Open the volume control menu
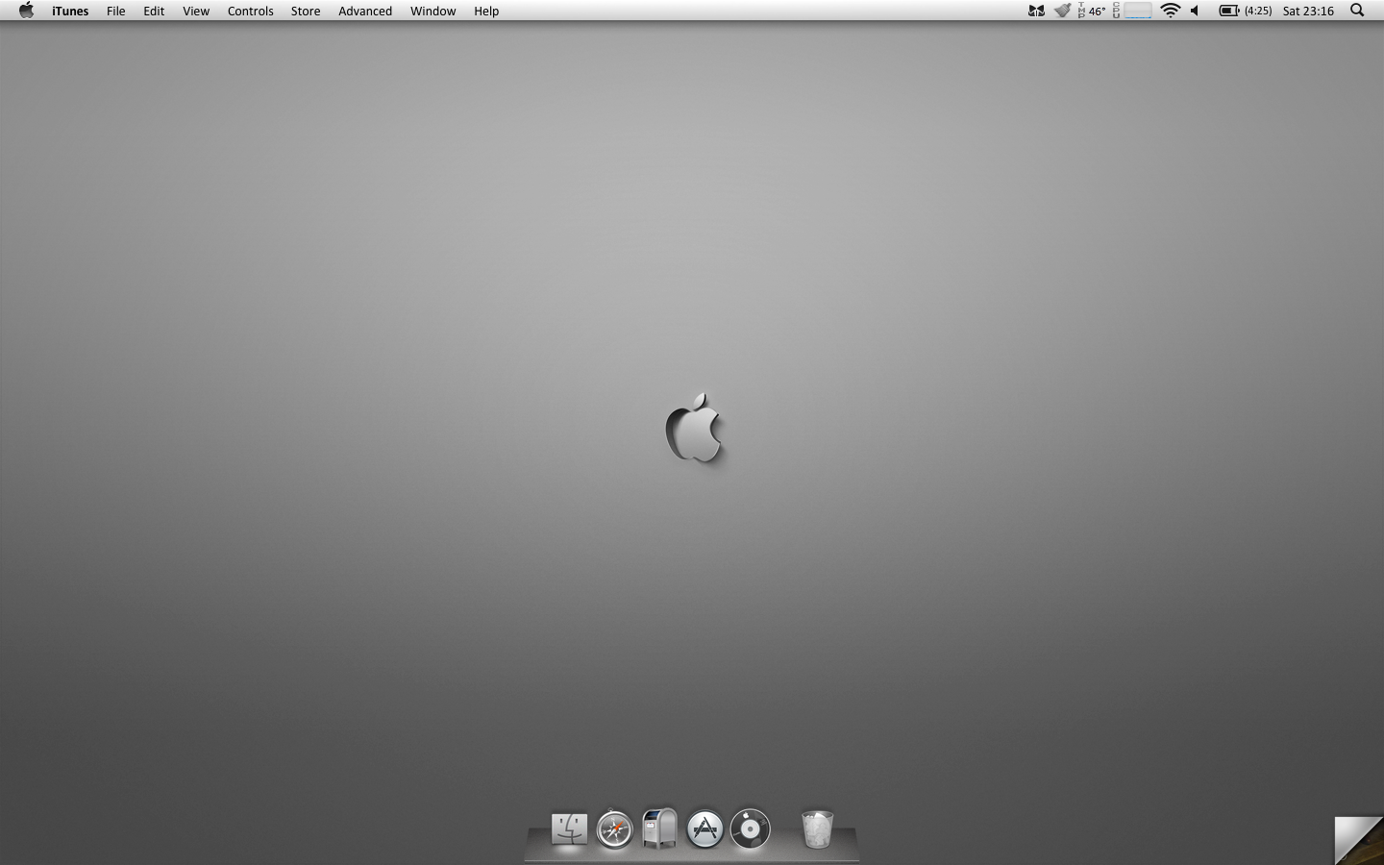 [x=1195, y=11]
